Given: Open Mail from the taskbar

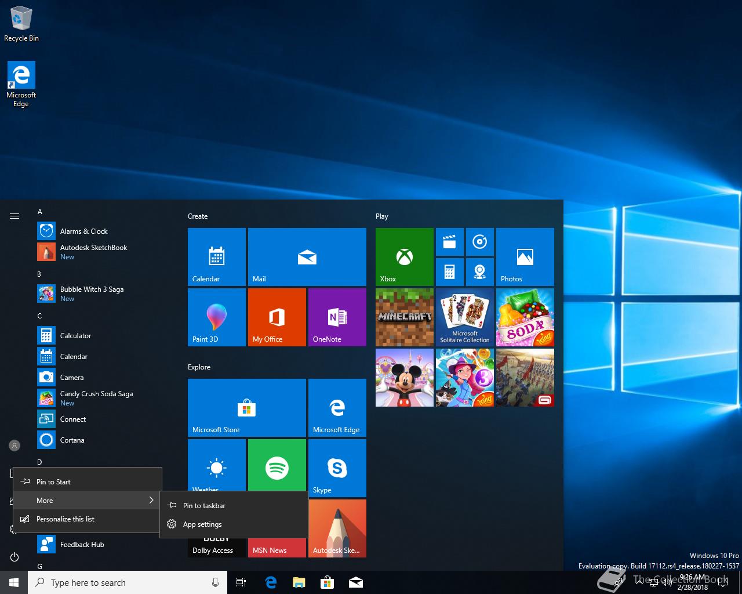Looking at the screenshot, I should [x=356, y=582].
